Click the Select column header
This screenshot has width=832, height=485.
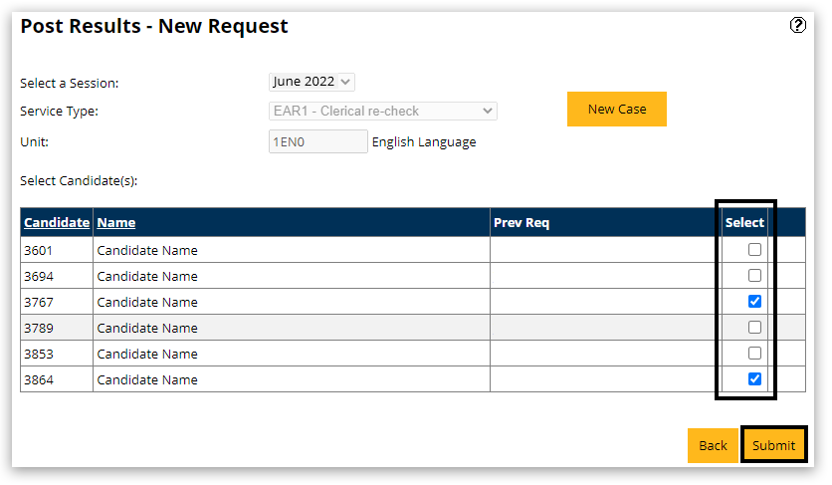(x=744, y=223)
